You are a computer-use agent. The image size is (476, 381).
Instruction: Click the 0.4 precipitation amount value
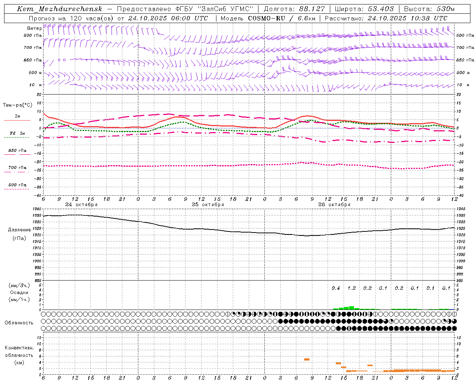336,288
